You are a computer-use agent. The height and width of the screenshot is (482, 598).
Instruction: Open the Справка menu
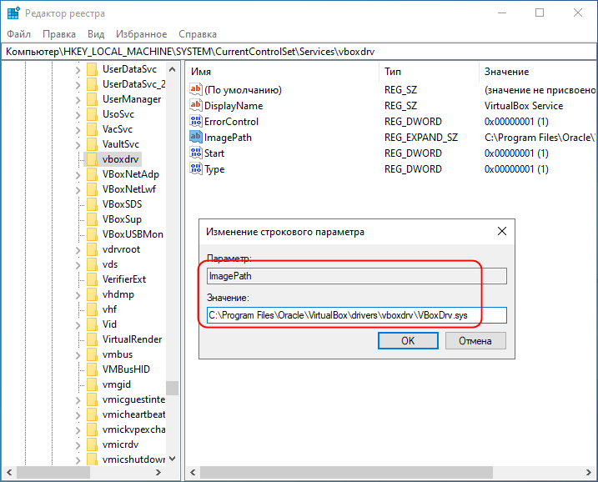pyautogui.click(x=198, y=34)
